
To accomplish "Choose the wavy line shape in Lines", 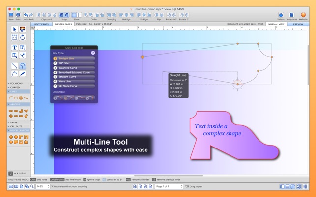I will pyautogui.click(x=26, y=98).
